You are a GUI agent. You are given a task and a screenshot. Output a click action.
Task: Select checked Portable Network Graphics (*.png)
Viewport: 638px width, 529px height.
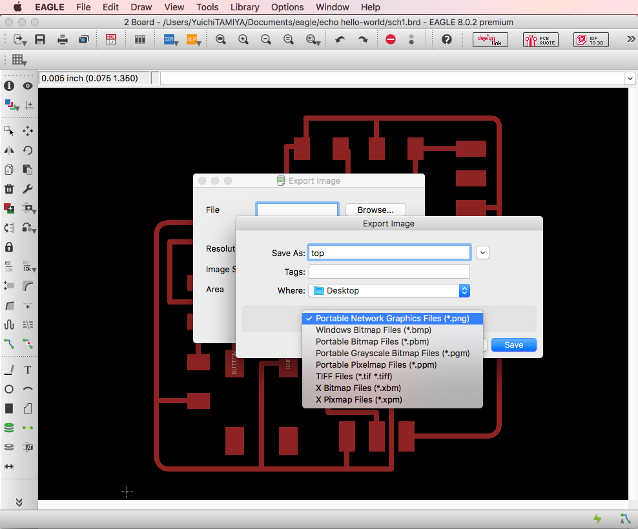point(392,319)
